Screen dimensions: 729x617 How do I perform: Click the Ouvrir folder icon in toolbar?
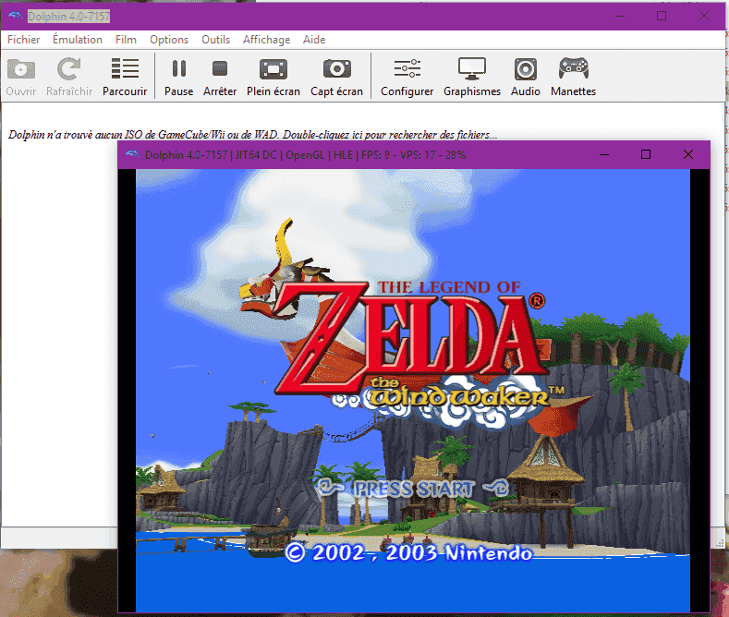click(x=21, y=69)
